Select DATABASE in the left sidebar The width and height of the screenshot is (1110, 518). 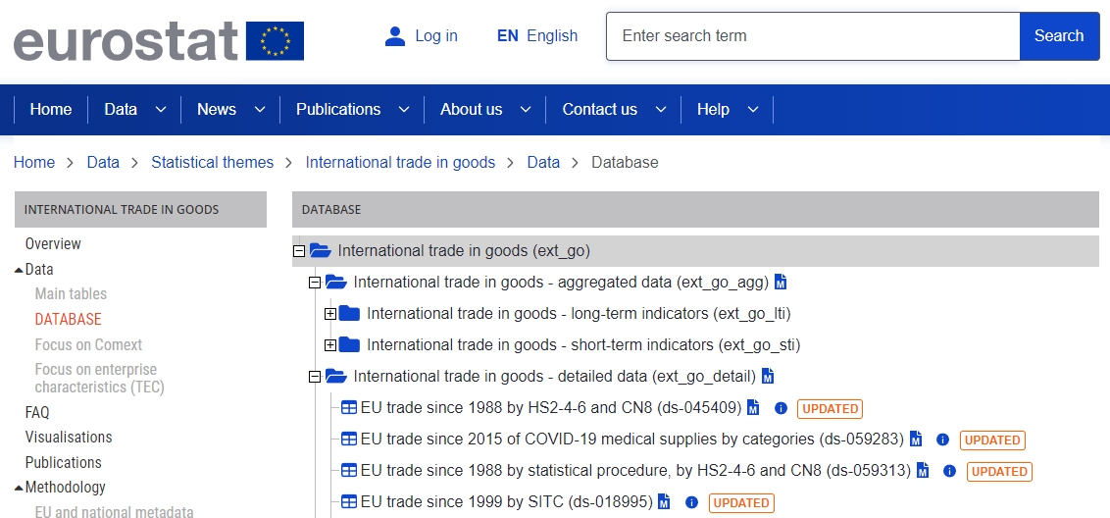coord(68,319)
